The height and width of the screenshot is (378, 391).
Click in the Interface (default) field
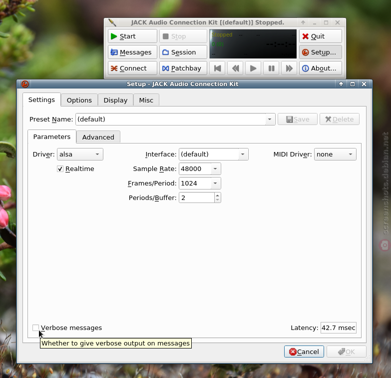coord(209,154)
